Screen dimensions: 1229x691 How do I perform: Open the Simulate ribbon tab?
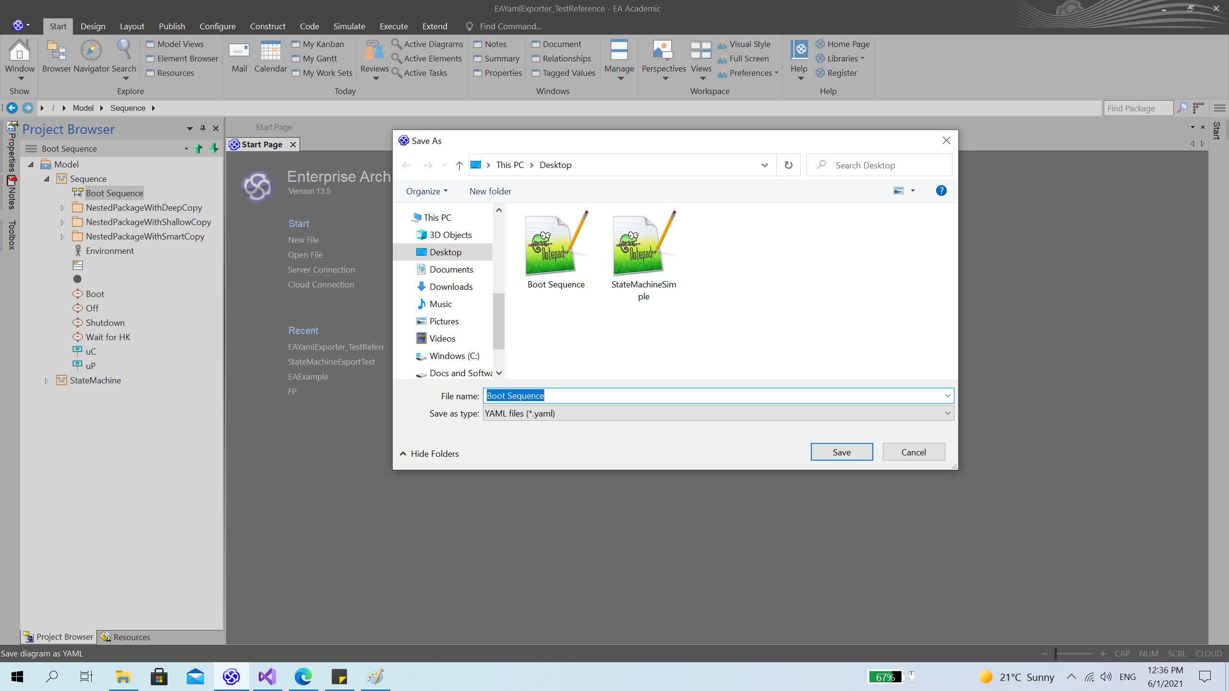[x=349, y=26]
